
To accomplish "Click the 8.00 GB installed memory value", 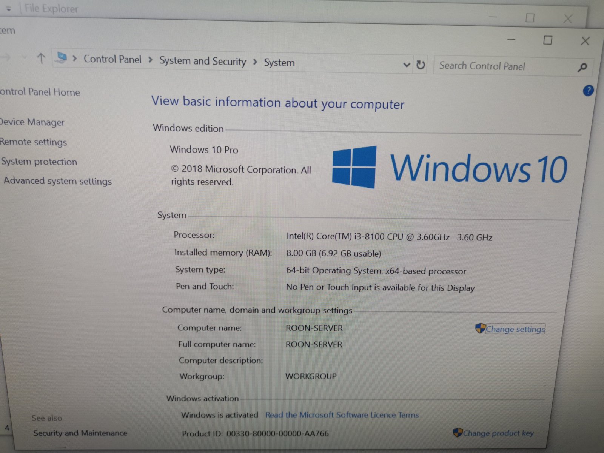I will 333,253.
